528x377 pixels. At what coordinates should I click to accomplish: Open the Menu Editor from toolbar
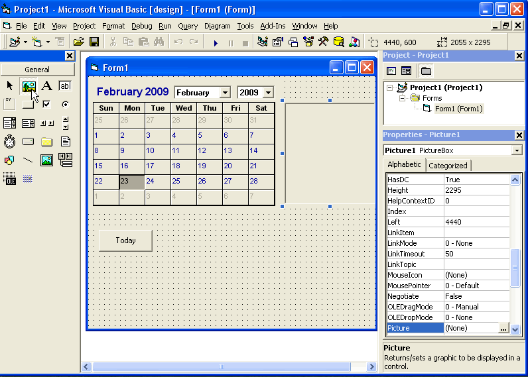tap(60, 42)
